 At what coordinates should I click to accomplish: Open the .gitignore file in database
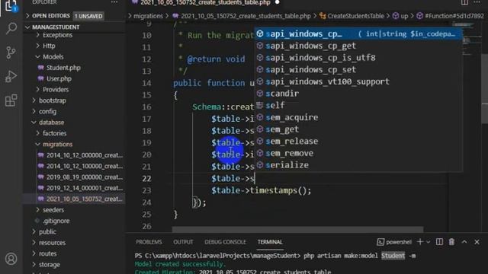click(56, 221)
